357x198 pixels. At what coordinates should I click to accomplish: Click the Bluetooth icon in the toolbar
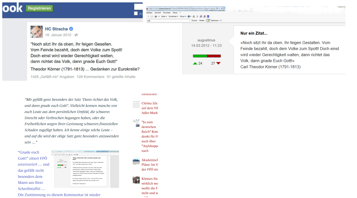click(x=208, y=17)
